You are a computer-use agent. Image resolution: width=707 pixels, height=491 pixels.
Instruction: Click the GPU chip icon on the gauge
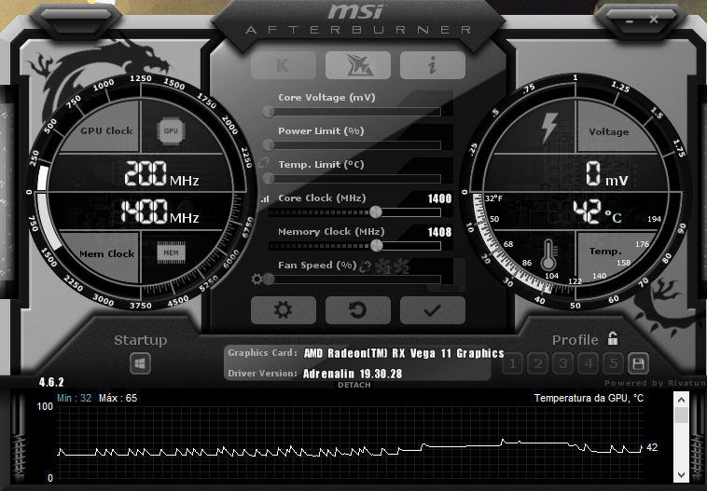(171, 131)
